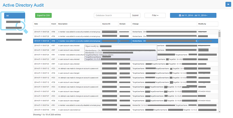The image size is (233, 118).
Task: Click the scrollbar up arrow
Action: tap(219, 31)
